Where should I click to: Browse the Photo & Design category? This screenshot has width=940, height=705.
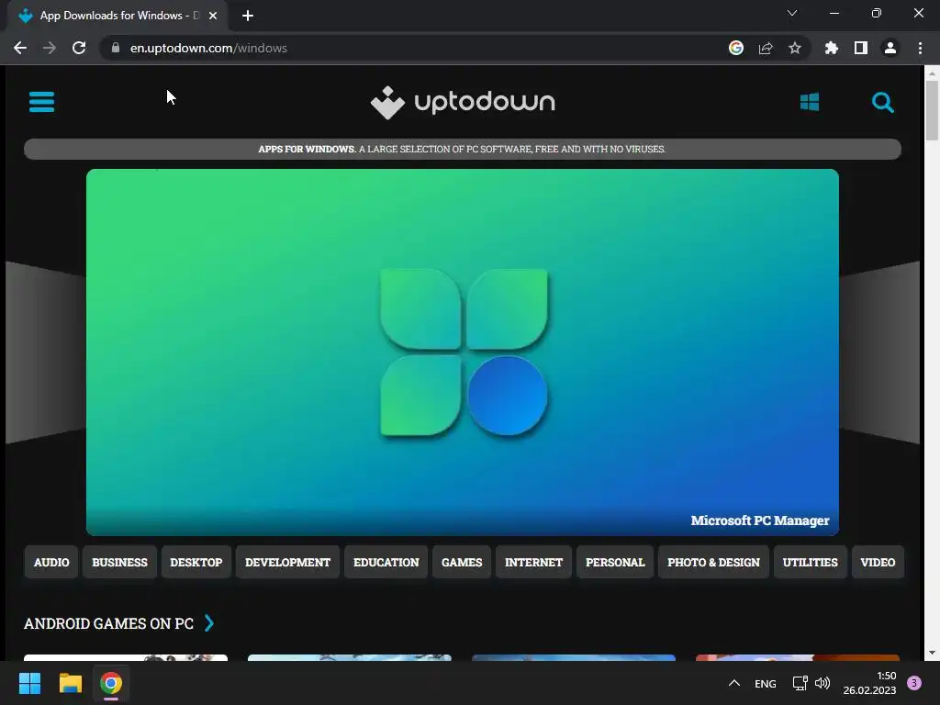click(713, 563)
